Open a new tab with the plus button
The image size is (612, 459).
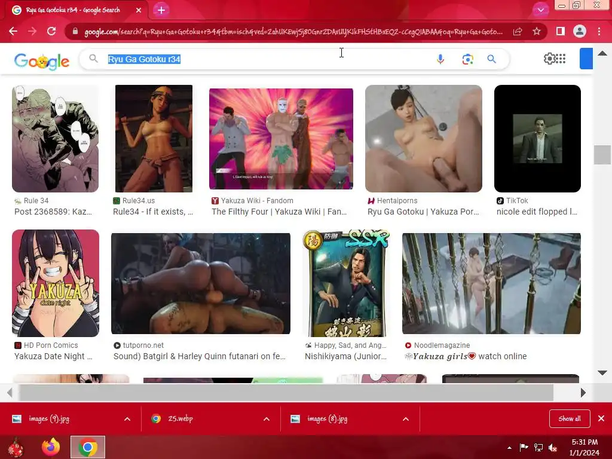point(161,10)
